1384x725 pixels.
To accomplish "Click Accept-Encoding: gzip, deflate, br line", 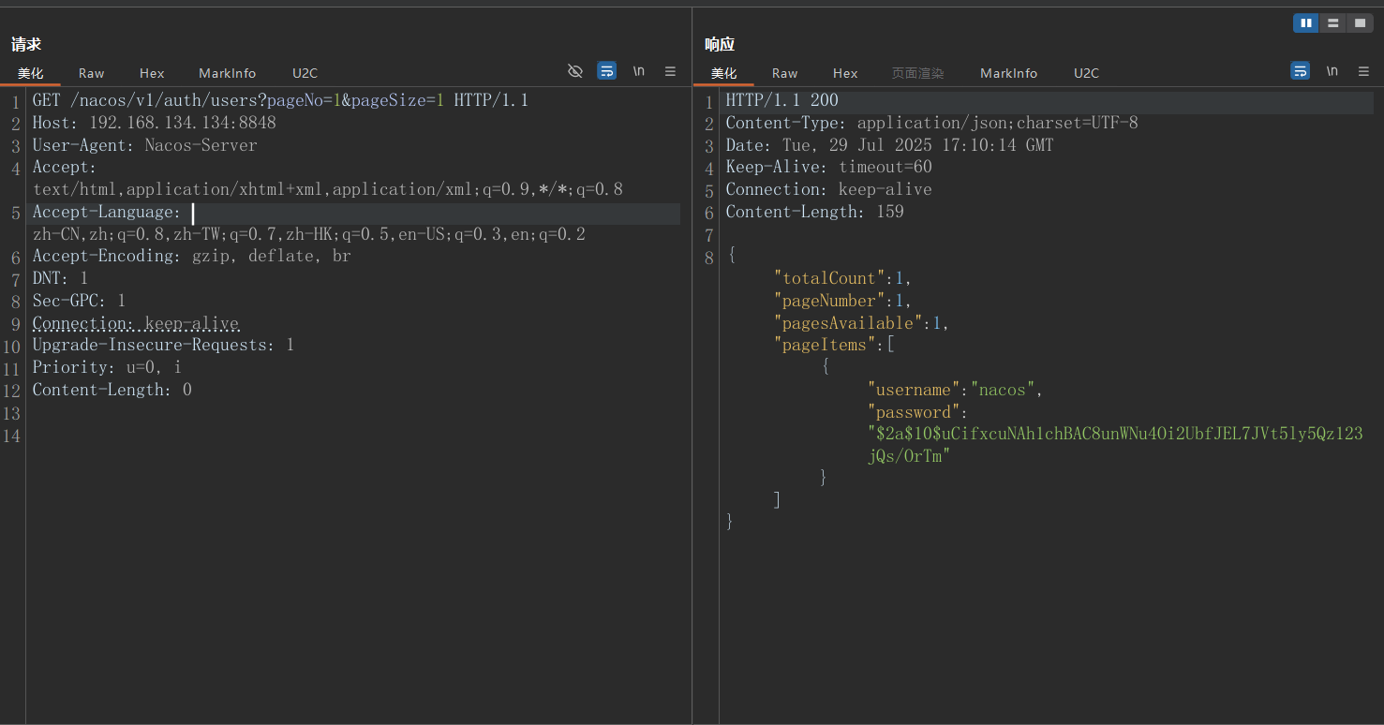I will (x=191, y=256).
